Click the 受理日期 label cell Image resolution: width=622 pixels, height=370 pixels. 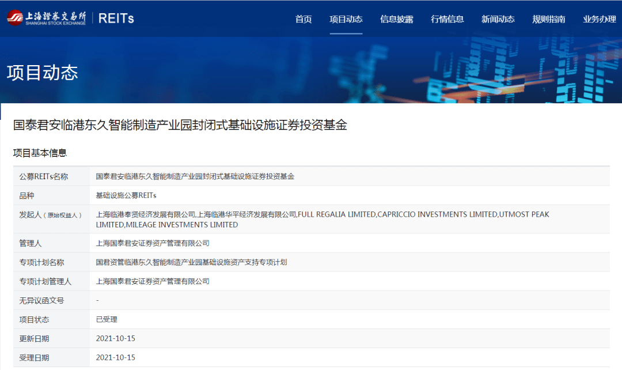[52, 357]
